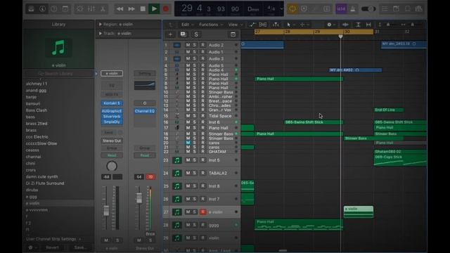
Task: Open the Editors scissors button
Action: click(x=103, y=9)
